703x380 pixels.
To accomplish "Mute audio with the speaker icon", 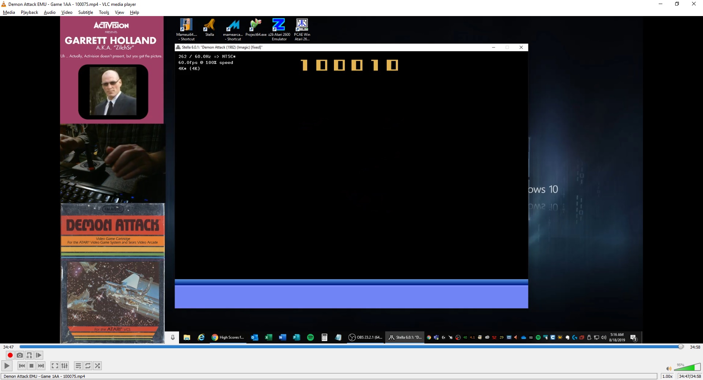I will 669,369.
